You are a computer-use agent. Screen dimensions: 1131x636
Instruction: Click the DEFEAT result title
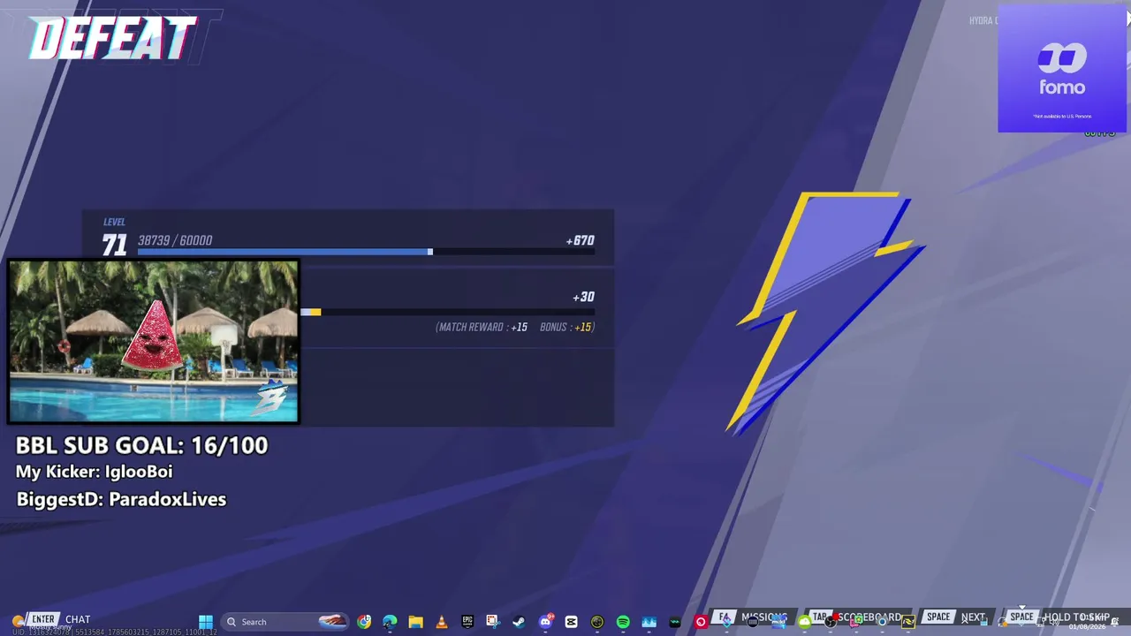(x=112, y=40)
